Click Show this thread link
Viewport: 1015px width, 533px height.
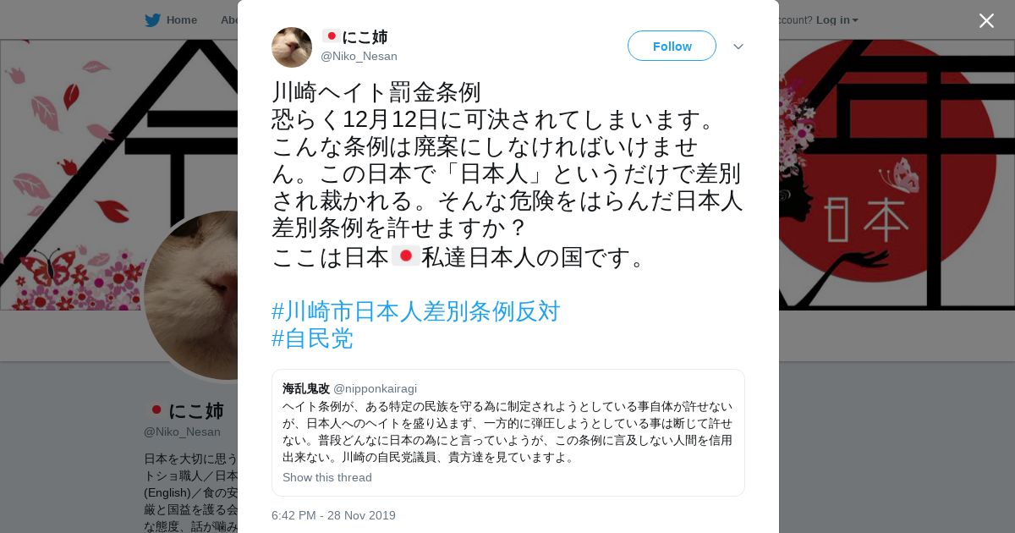pos(327,477)
